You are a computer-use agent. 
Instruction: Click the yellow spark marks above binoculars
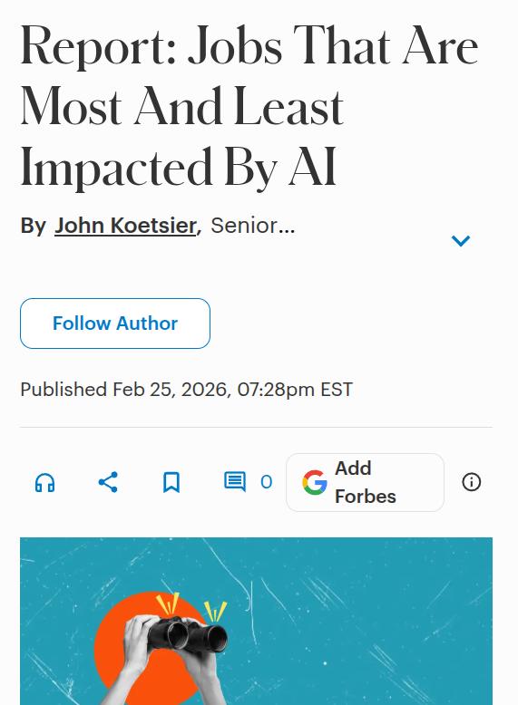tap(192, 606)
